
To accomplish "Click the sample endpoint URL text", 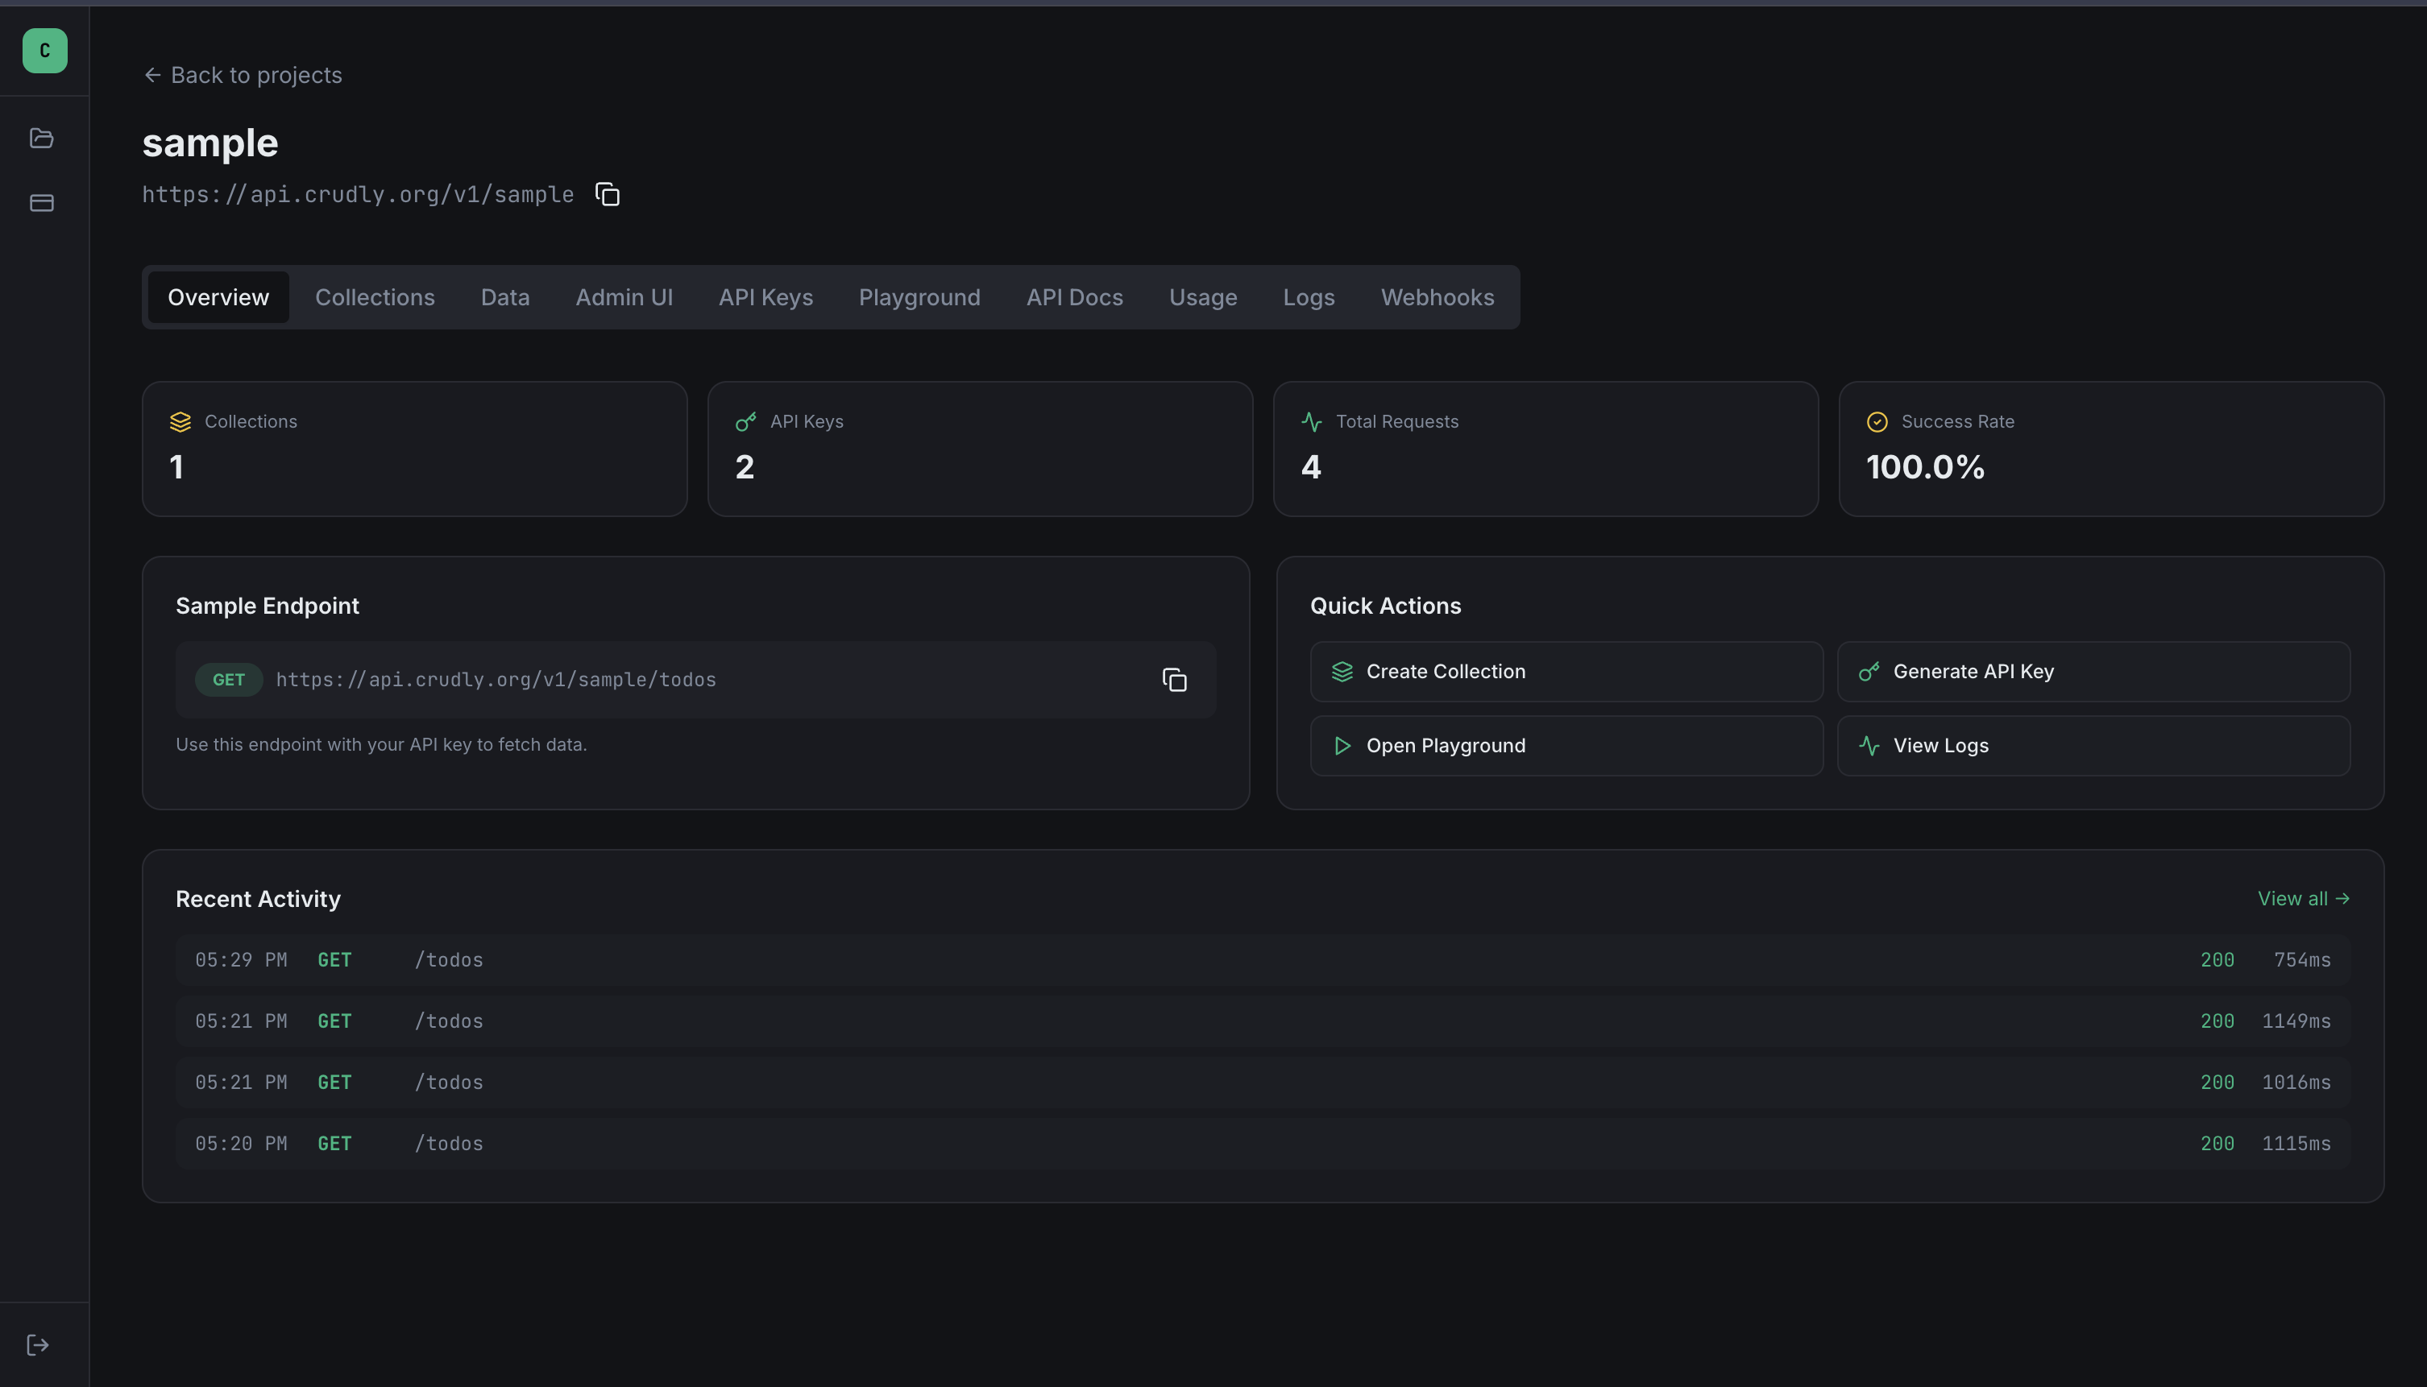I will pos(496,679).
